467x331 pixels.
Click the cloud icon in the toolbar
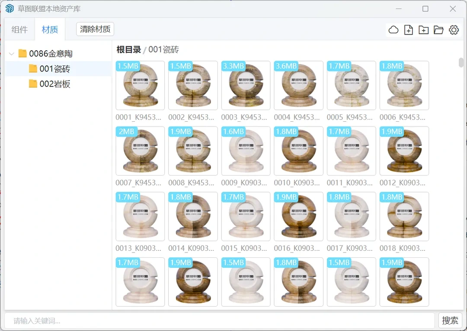point(393,30)
